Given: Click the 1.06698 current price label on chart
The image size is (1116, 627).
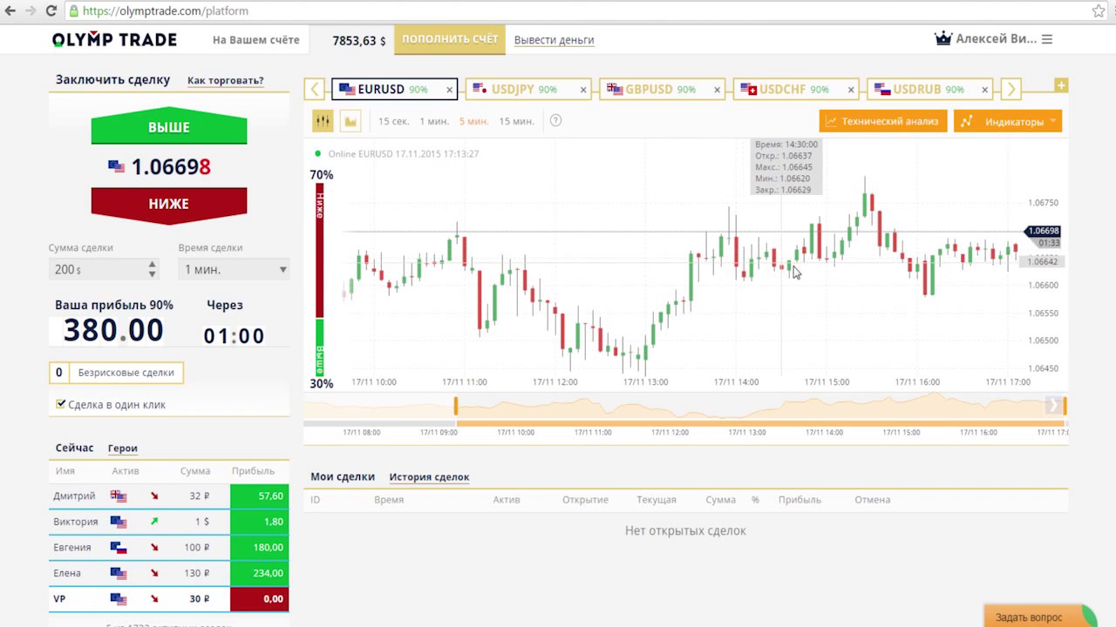Looking at the screenshot, I should [1043, 231].
